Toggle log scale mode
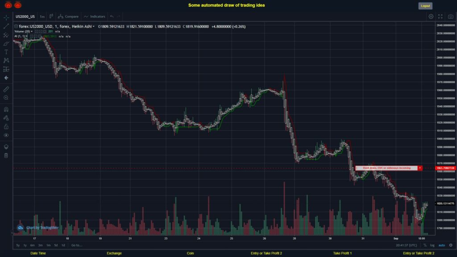The height and width of the screenshot is (257, 457). pyautogui.click(x=432, y=245)
